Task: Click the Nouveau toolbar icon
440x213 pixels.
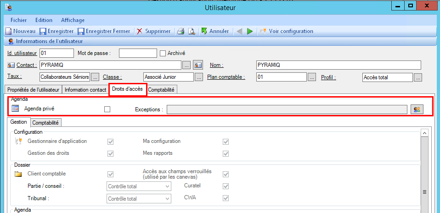Action: pos(9,31)
